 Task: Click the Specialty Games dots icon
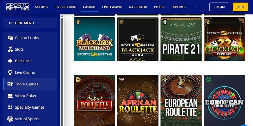(10, 107)
